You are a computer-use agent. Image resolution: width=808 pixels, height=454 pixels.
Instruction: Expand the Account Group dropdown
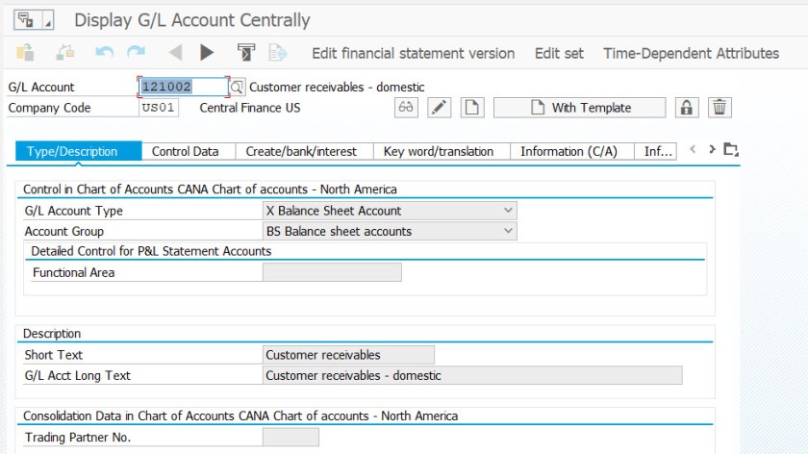(508, 231)
